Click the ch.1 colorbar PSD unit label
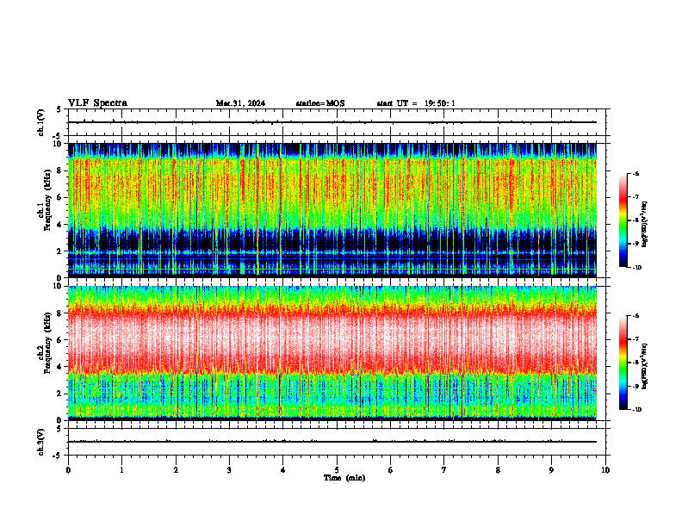The height and width of the screenshot is (527, 682). (x=645, y=225)
